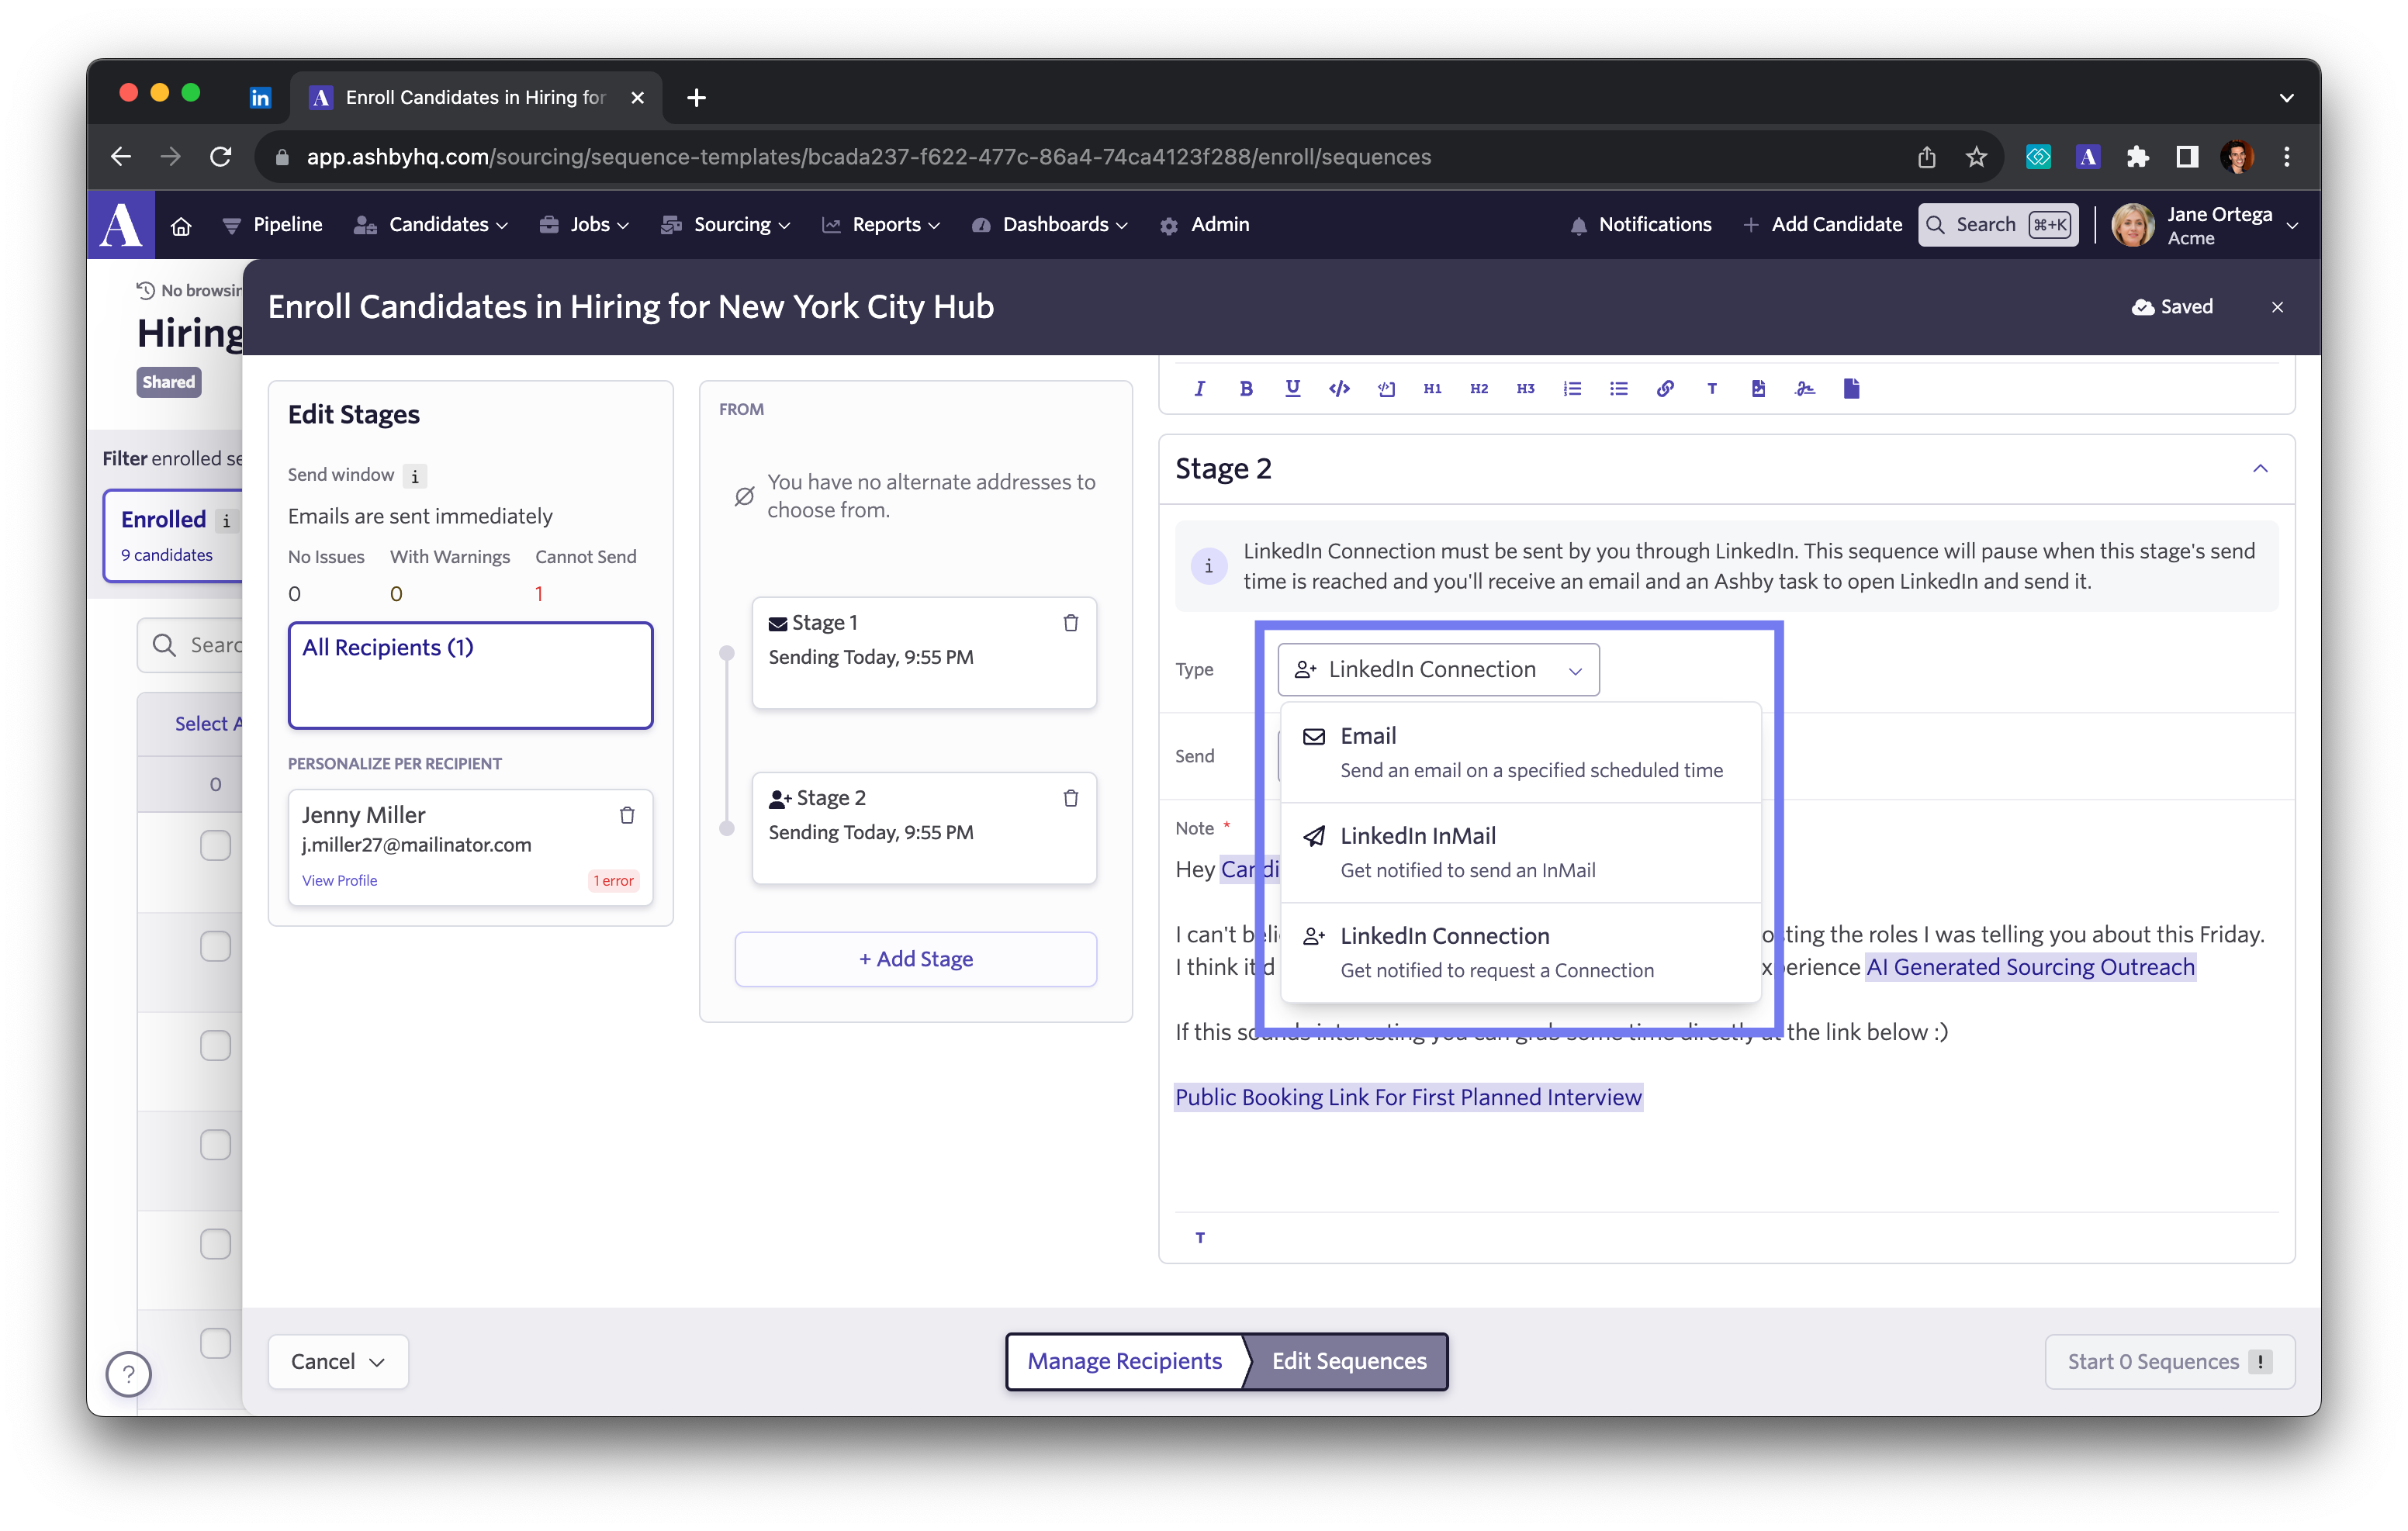Screen dimensions: 2408x1531
Task: Toggle italic formatting in the editor toolbar
Action: (x=1199, y=389)
